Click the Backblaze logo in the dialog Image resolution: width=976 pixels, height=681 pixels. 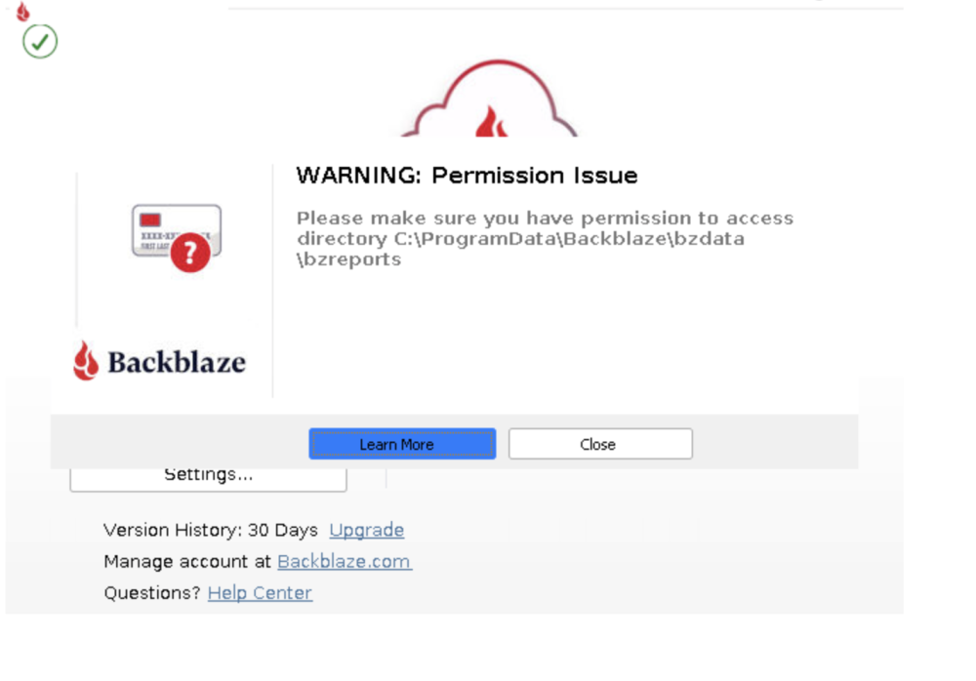(159, 361)
